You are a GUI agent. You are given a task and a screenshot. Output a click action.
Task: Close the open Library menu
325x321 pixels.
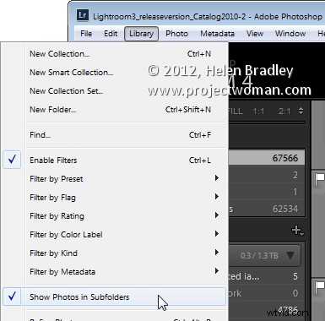(141, 34)
